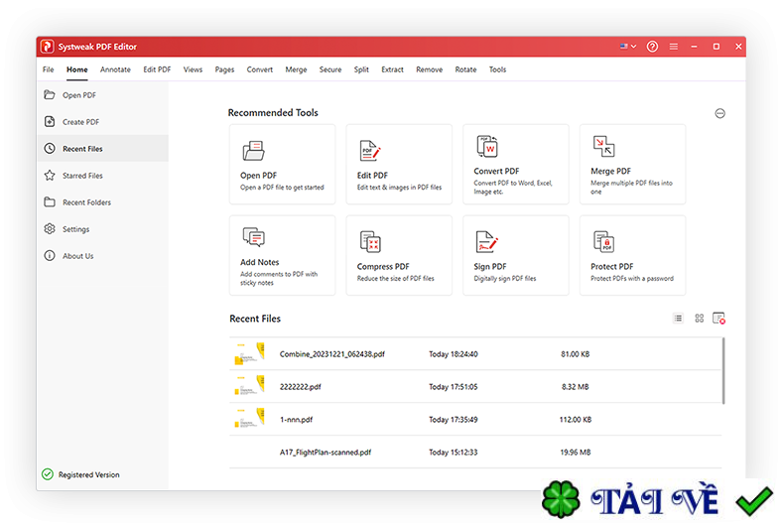
Task: Click the Today 18:24:40 timestamp
Action: [x=454, y=354]
